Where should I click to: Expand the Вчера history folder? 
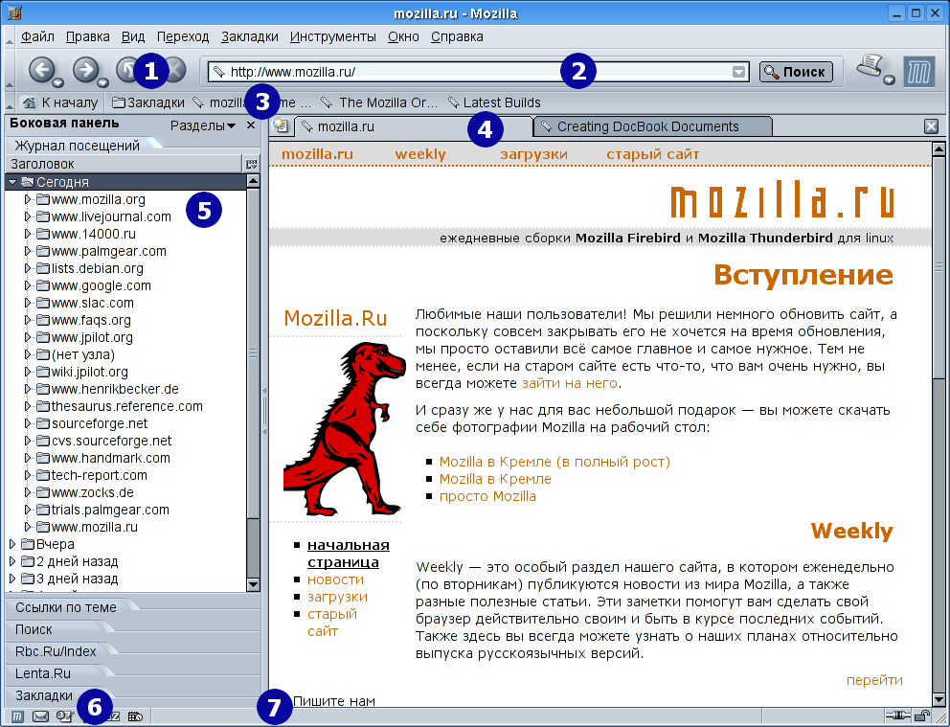pyautogui.click(x=12, y=544)
